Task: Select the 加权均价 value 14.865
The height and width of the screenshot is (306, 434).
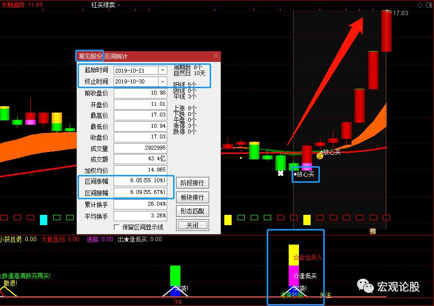Action: (x=140, y=170)
